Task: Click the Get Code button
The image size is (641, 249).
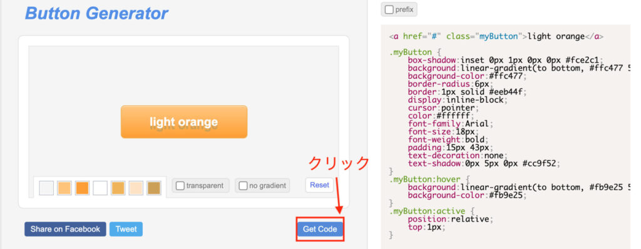Action: pos(320,229)
